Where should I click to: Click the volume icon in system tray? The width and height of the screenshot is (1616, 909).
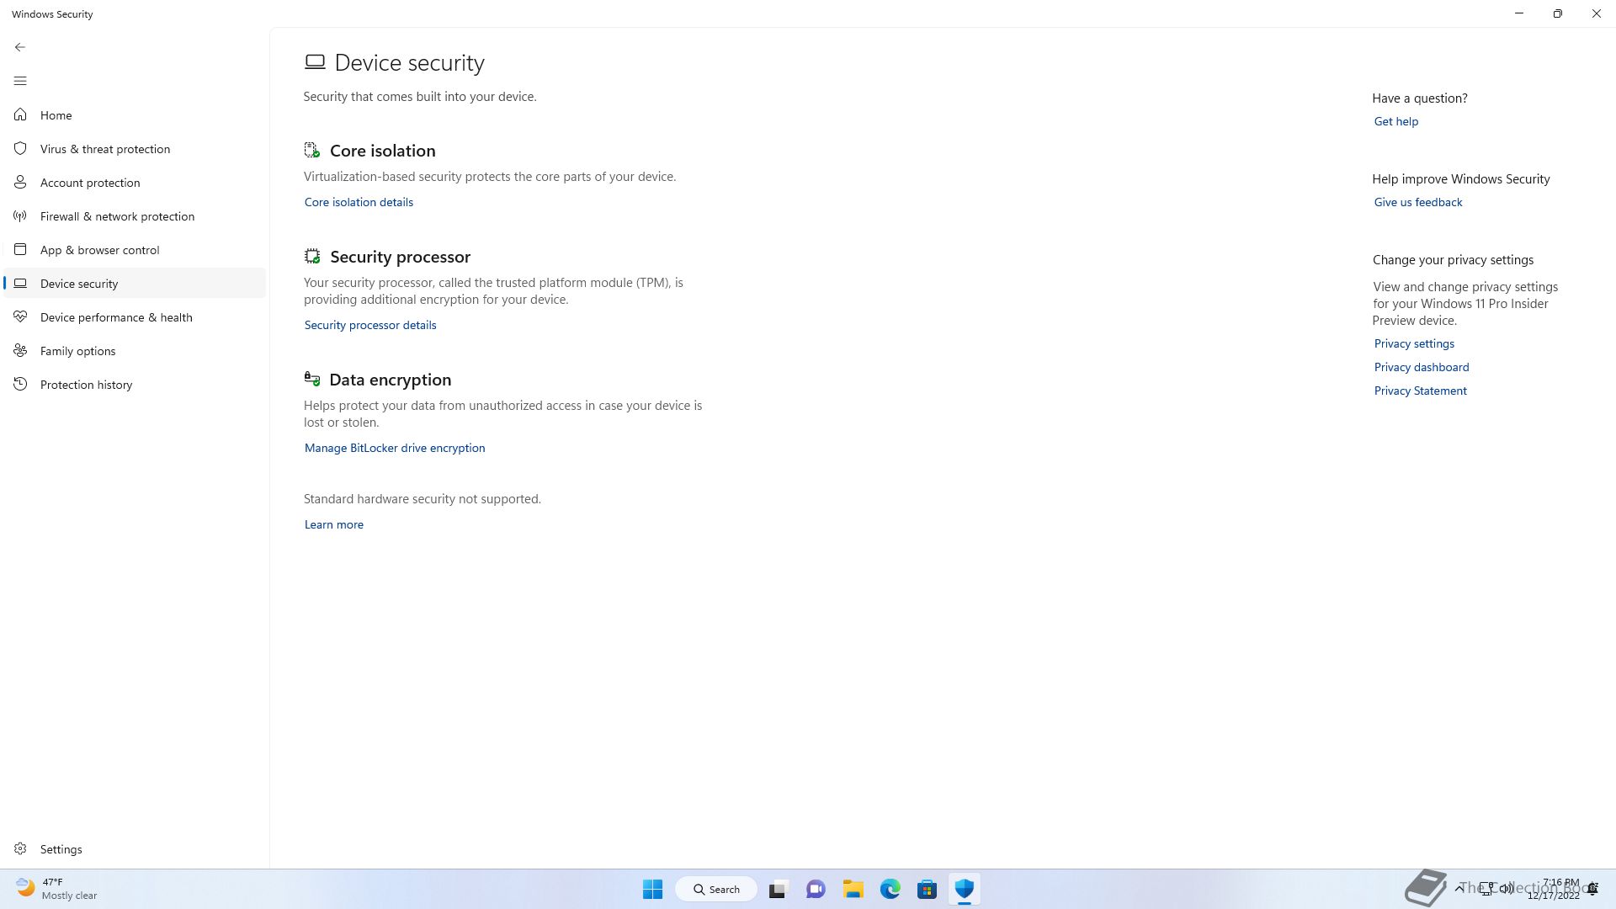(x=1507, y=888)
